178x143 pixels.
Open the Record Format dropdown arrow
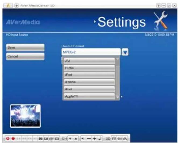[x=125, y=52]
